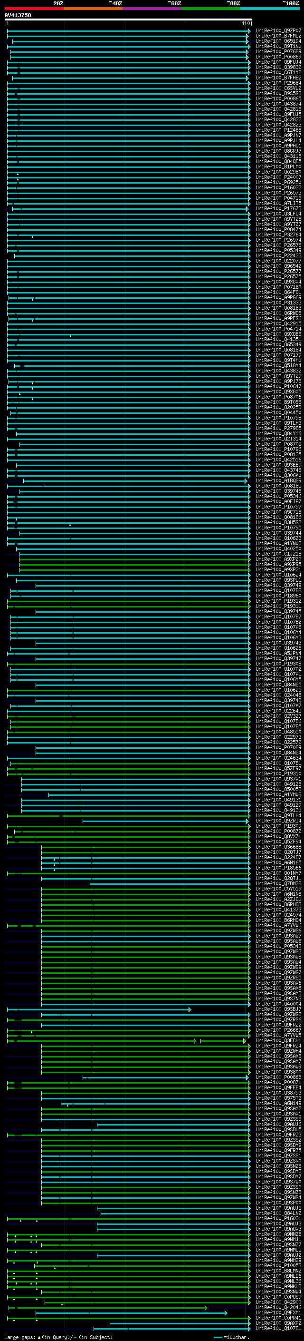Viewport: 304px width, 1341px height.
Task: Click the cyan 100char scale bar in footer
Action: pyautogui.click(x=218, y=1337)
